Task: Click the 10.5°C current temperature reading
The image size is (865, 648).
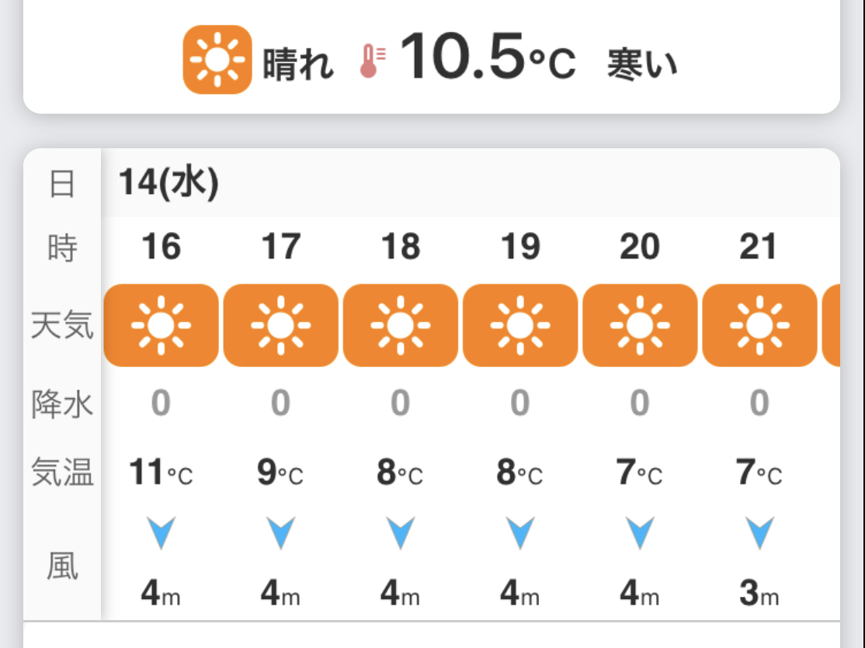Action: (488, 60)
